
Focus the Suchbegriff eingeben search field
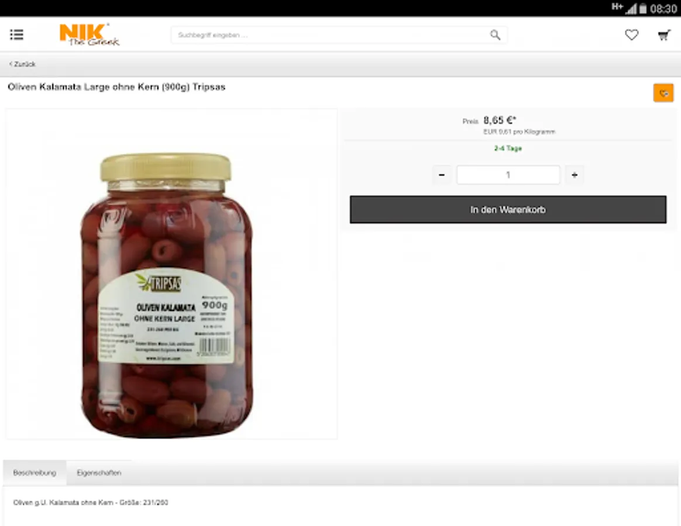click(x=339, y=34)
